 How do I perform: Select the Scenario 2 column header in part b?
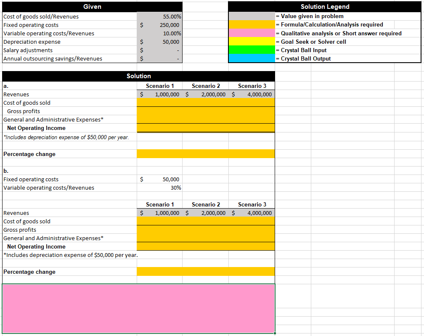coord(206,204)
